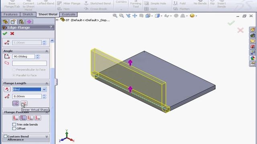Open the ConfigurationManager tab
Screen dimensions: 257x144
[x=21, y=22]
